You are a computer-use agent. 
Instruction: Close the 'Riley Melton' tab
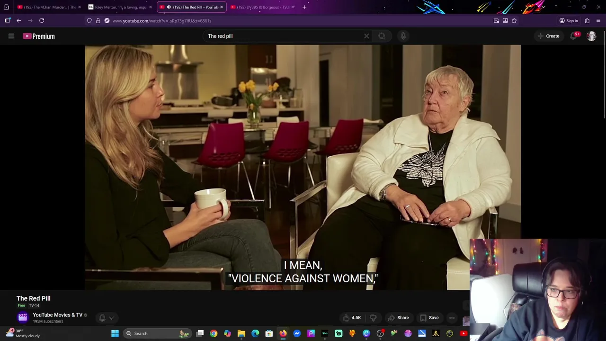(x=151, y=7)
